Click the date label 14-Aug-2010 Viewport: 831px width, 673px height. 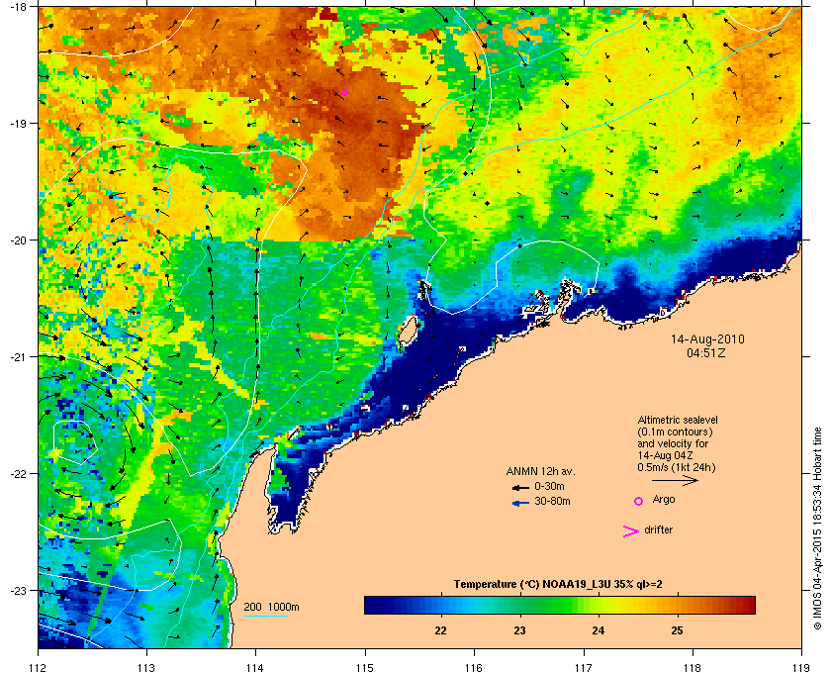(707, 339)
